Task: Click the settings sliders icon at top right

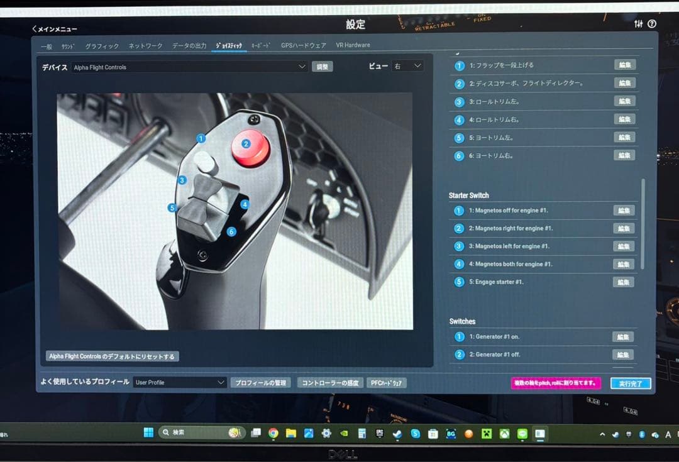Action: [639, 24]
